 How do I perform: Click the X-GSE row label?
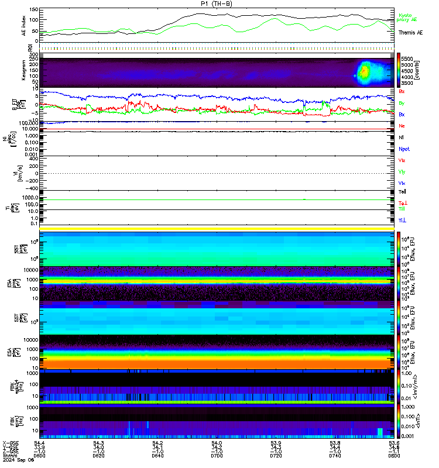11,443
